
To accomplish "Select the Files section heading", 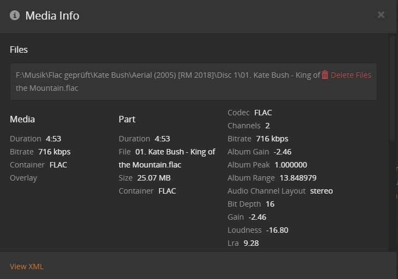I will 19,49.
